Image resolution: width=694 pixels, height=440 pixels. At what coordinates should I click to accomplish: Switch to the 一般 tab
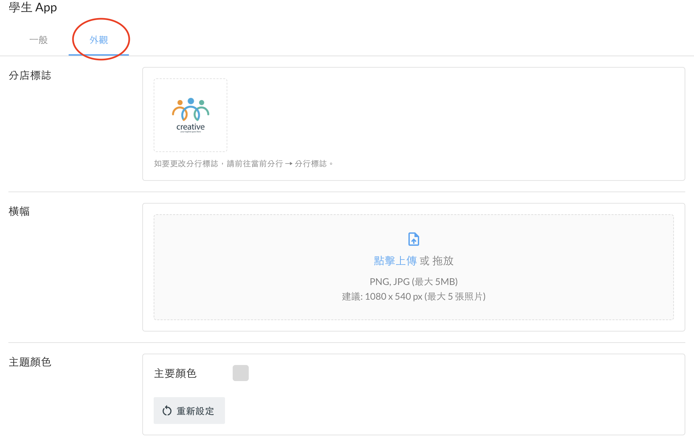38,40
